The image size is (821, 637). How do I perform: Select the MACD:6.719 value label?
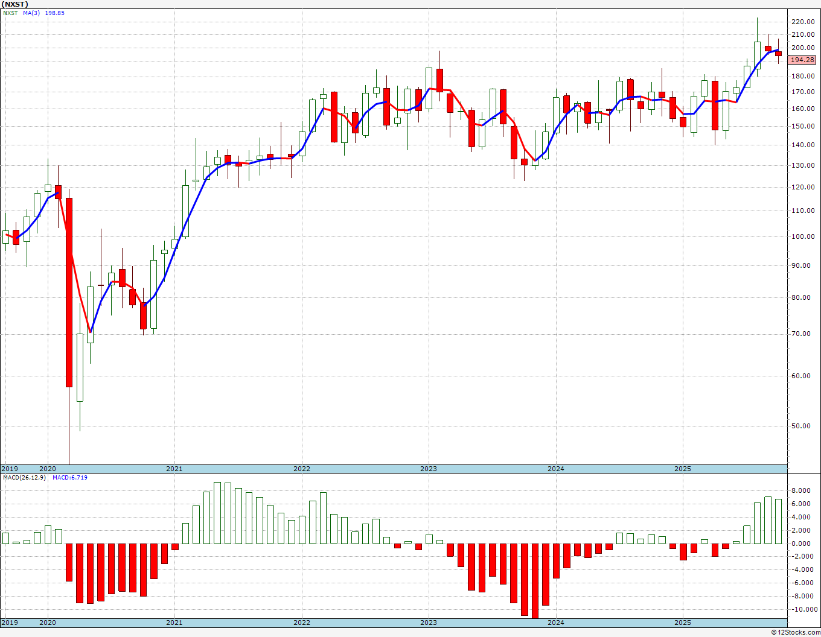(69, 477)
